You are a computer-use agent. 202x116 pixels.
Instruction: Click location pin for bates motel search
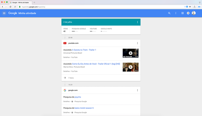coord(72,113)
